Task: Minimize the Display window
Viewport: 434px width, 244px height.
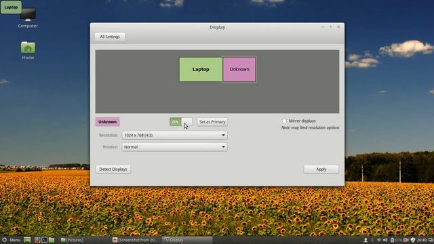Action: click(x=323, y=27)
